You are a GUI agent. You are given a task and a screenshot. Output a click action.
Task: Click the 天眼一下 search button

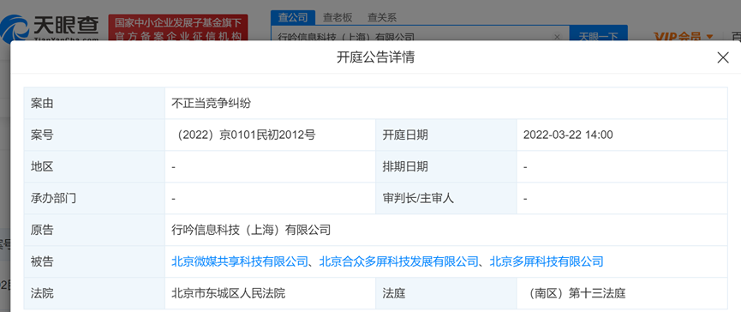pos(598,34)
